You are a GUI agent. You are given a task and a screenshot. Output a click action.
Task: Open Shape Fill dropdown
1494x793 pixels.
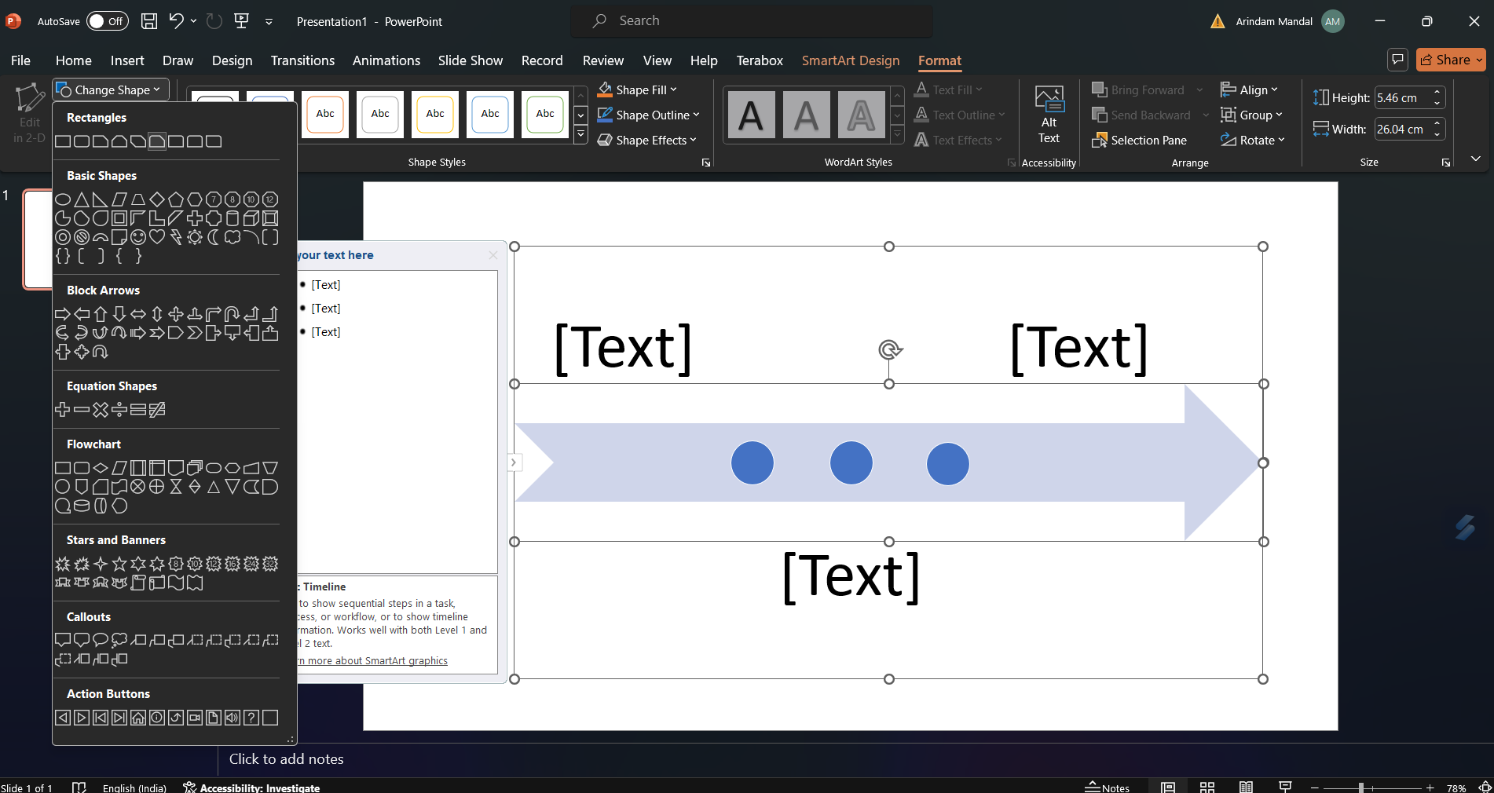pyautogui.click(x=637, y=90)
